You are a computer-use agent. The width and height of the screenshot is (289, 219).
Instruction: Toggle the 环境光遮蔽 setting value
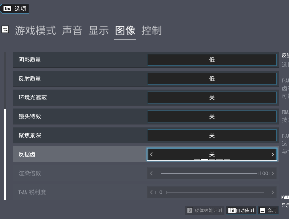click(x=212, y=98)
